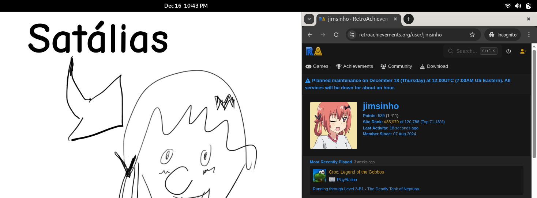Image resolution: width=537 pixels, height=198 pixels.
Task: Click the #85,979 site rank
Action: tap(391, 122)
